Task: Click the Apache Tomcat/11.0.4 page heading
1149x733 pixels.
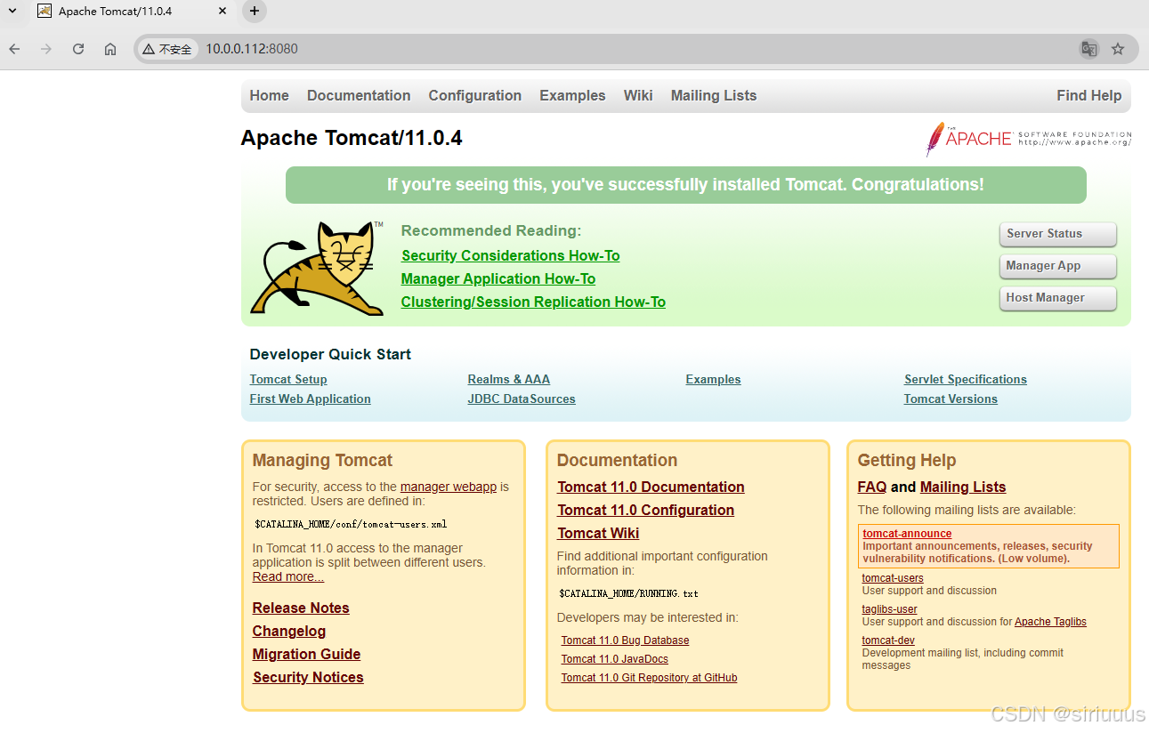Action: point(352,139)
